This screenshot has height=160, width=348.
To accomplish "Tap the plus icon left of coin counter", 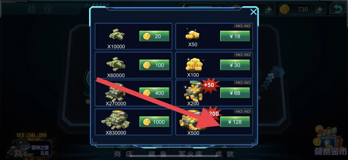I will click(269, 9).
